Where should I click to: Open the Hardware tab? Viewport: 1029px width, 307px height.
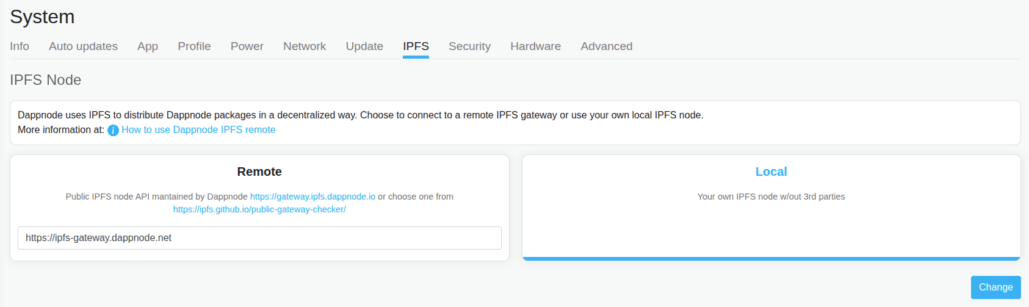tap(535, 46)
